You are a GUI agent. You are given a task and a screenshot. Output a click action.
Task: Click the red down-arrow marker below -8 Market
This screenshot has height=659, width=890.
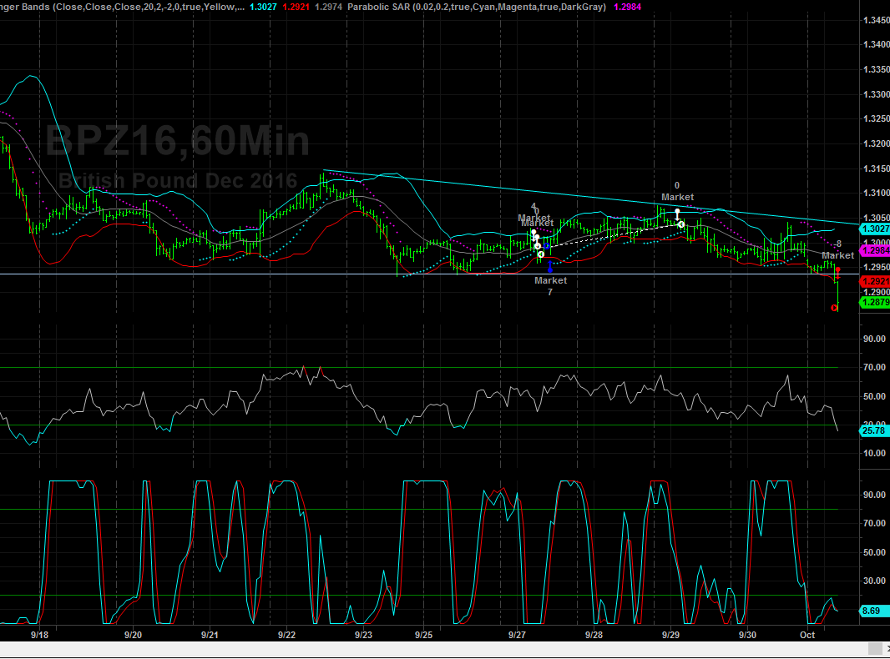pos(837,272)
